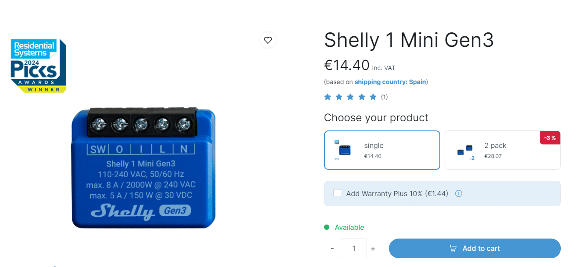The image size is (581, 267).
Task: Select the 2 pack product option
Action: (x=503, y=150)
